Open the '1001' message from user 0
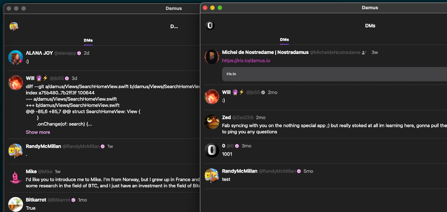The height and width of the screenshot is (212, 447). pos(227,154)
